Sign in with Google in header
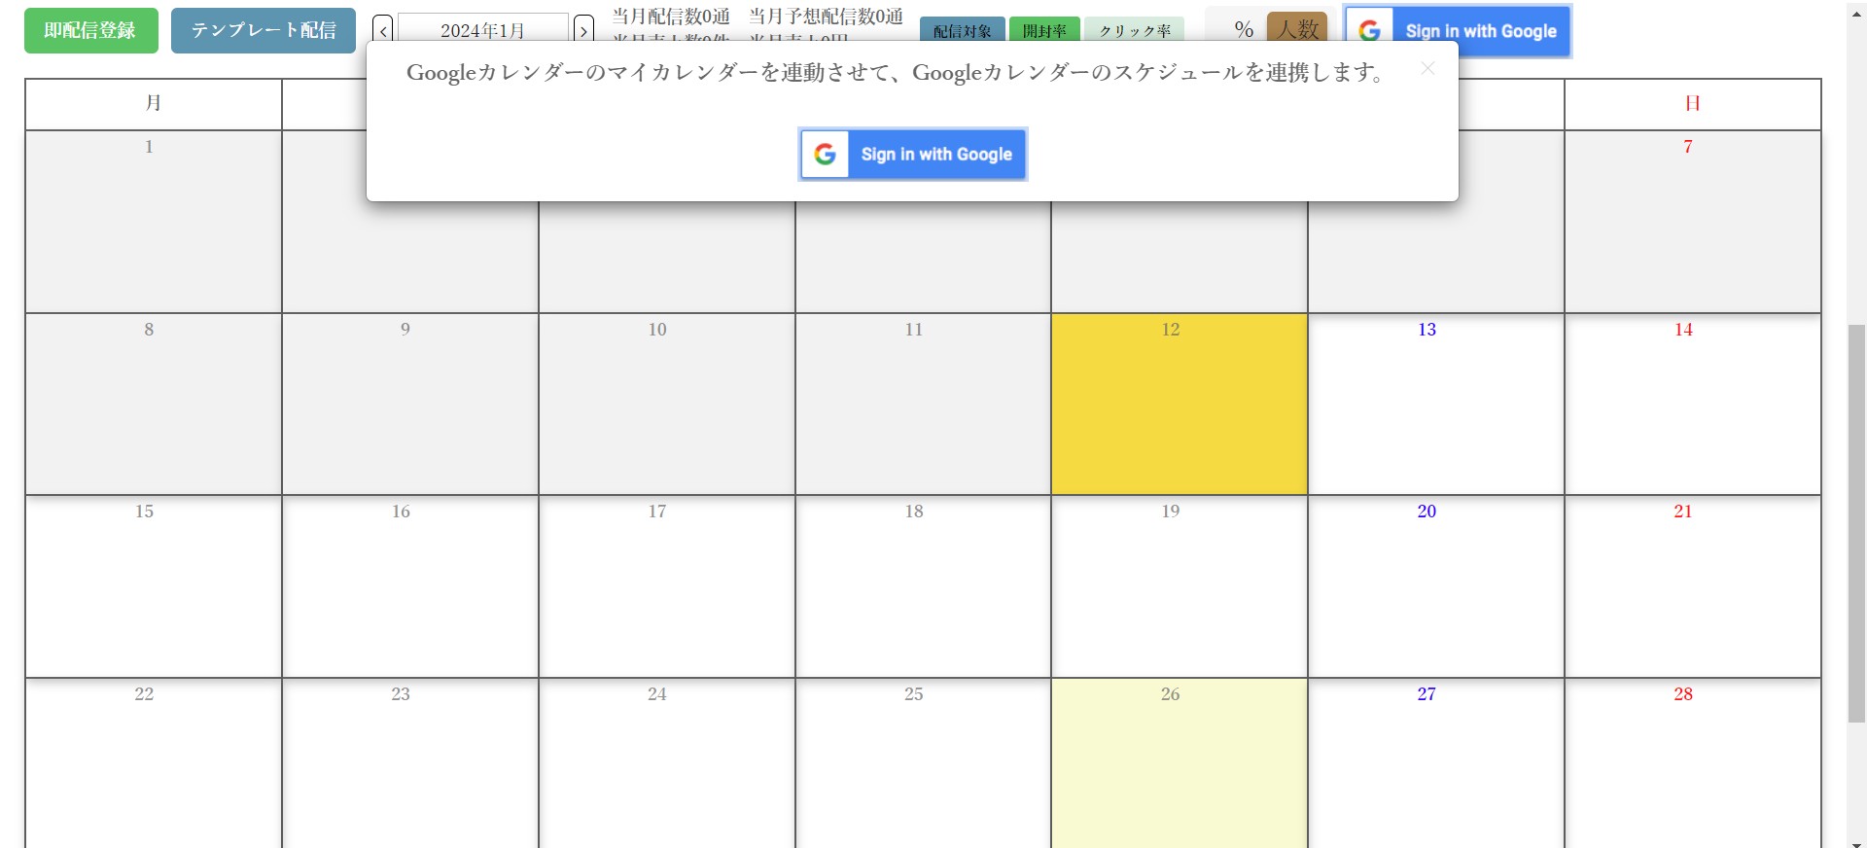 coord(1457,31)
